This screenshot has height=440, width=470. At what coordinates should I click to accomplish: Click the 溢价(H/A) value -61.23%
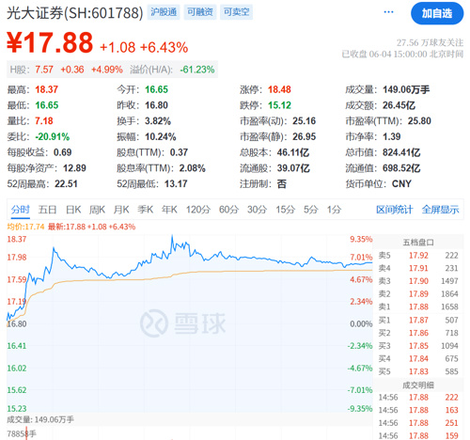pyautogui.click(x=197, y=70)
